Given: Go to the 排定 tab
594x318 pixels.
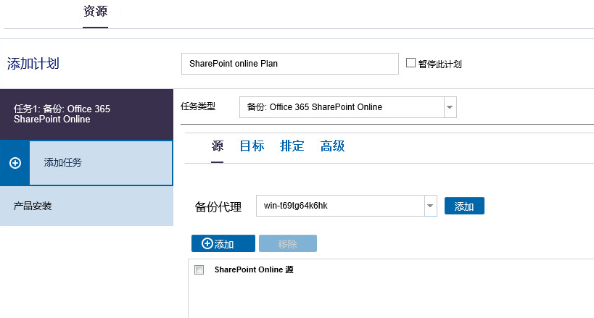Looking at the screenshot, I should coord(292,146).
